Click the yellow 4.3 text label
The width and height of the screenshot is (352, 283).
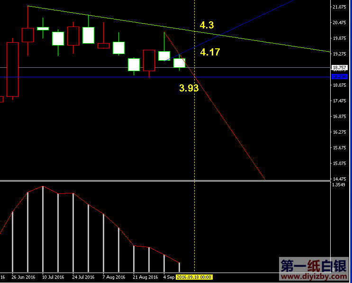[x=207, y=26]
